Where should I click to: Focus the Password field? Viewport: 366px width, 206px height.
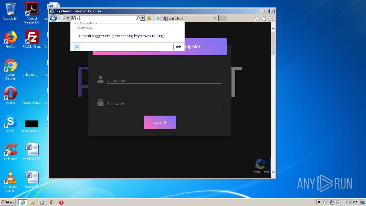pyautogui.click(x=164, y=104)
